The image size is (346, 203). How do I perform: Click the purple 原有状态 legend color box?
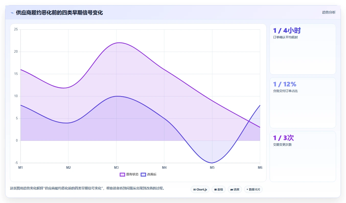point(122,174)
